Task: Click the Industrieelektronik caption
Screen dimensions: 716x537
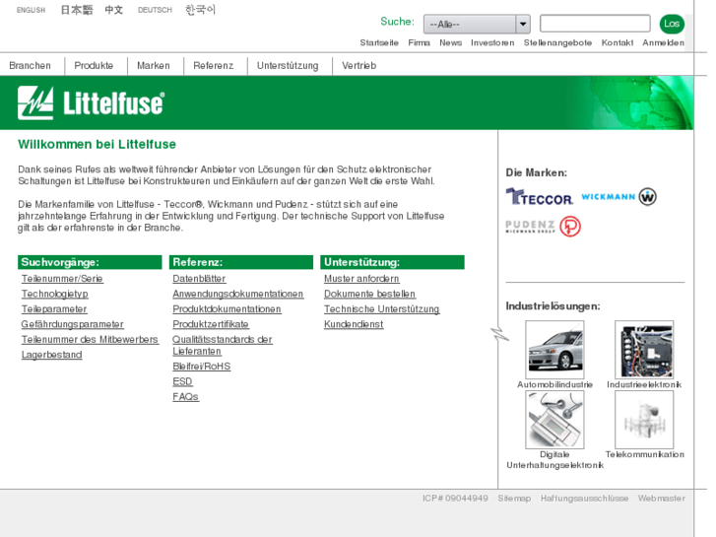Action: click(644, 385)
